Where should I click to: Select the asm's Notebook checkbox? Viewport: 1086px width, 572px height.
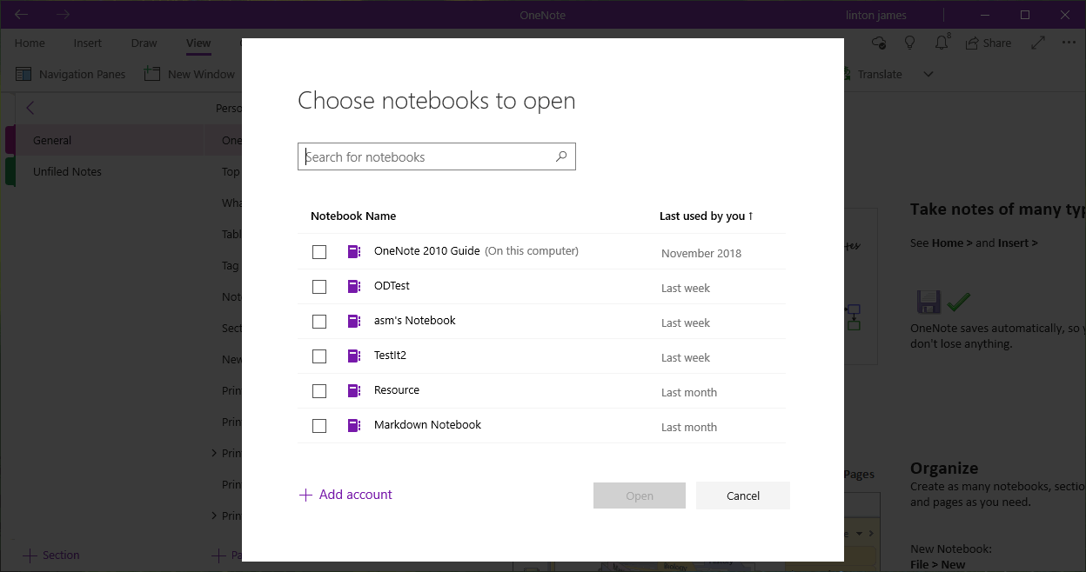tap(319, 322)
